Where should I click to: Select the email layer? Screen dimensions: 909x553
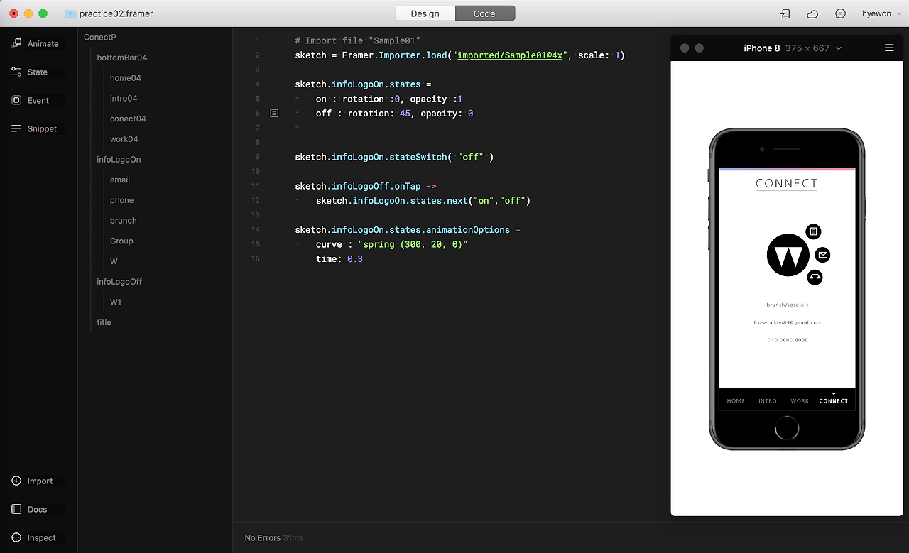click(120, 180)
